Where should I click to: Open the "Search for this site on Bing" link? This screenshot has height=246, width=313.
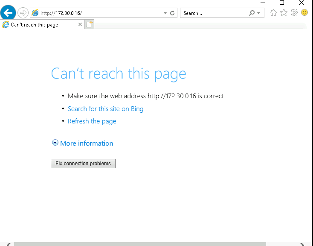pyautogui.click(x=106, y=109)
